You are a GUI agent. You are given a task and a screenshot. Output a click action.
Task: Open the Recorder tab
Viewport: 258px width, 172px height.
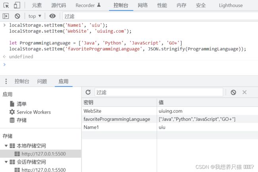coord(88,5)
